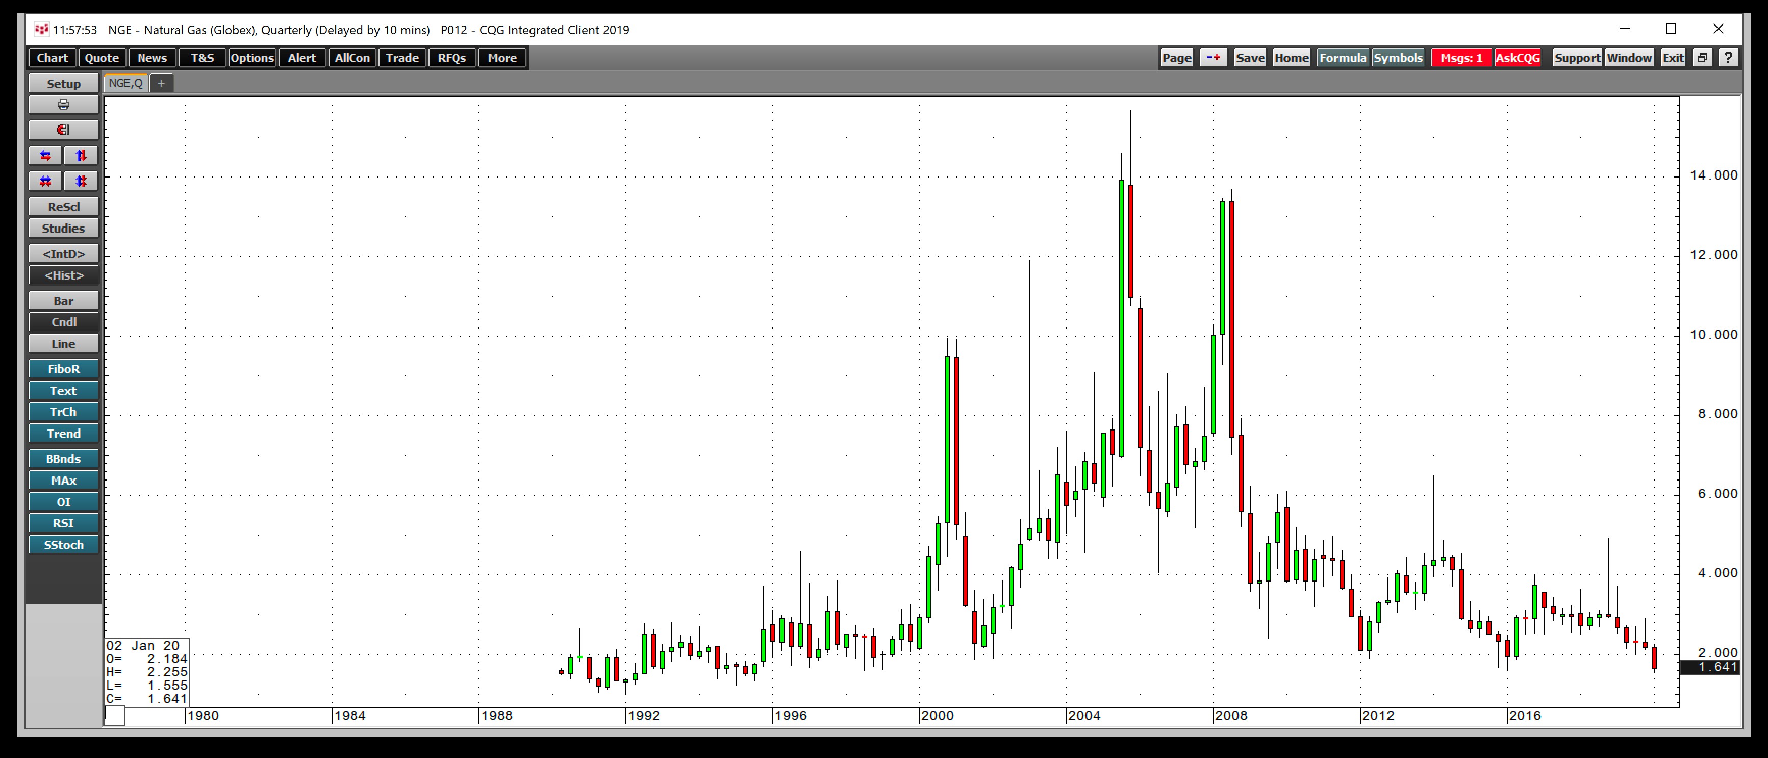1768x758 pixels.
Task: Click the restore windows icon beside Exit
Action: [x=1702, y=58]
